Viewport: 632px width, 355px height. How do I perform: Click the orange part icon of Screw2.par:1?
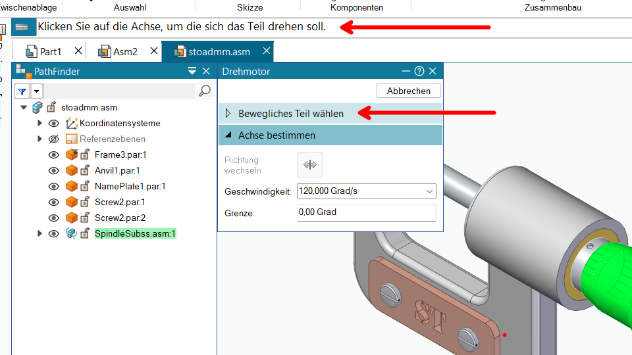pyautogui.click(x=71, y=202)
